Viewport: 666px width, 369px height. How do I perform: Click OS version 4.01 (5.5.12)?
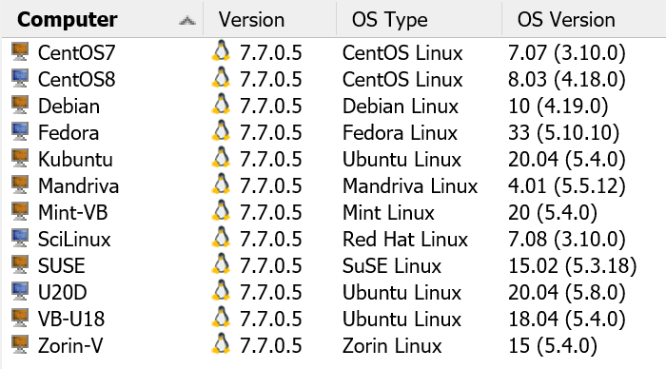click(x=567, y=186)
